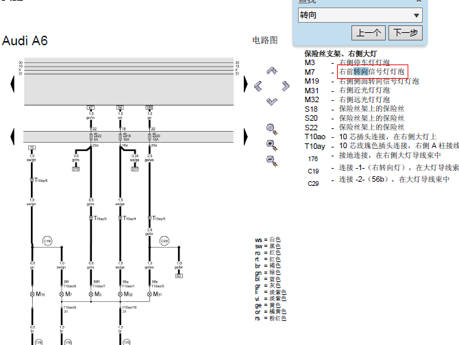Click the color key entry ws = 白色
The width and height of the screenshot is (459, 345).
click(268, 239)
